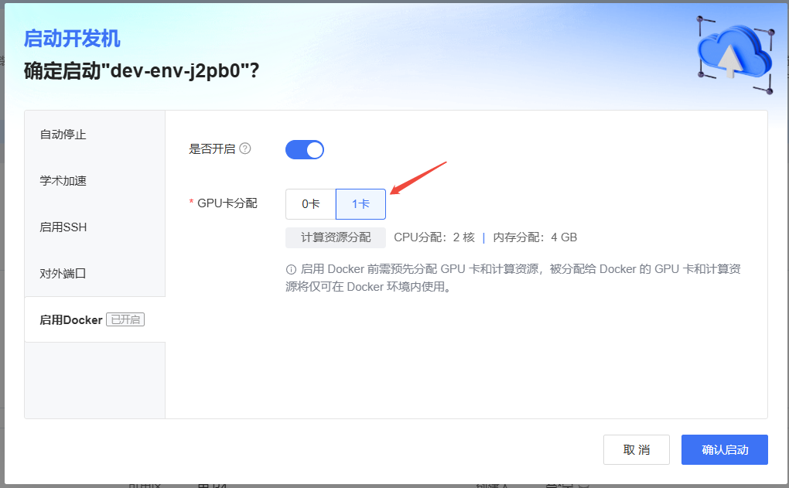Click the 启动开发机 dialog title

(73, 39)
